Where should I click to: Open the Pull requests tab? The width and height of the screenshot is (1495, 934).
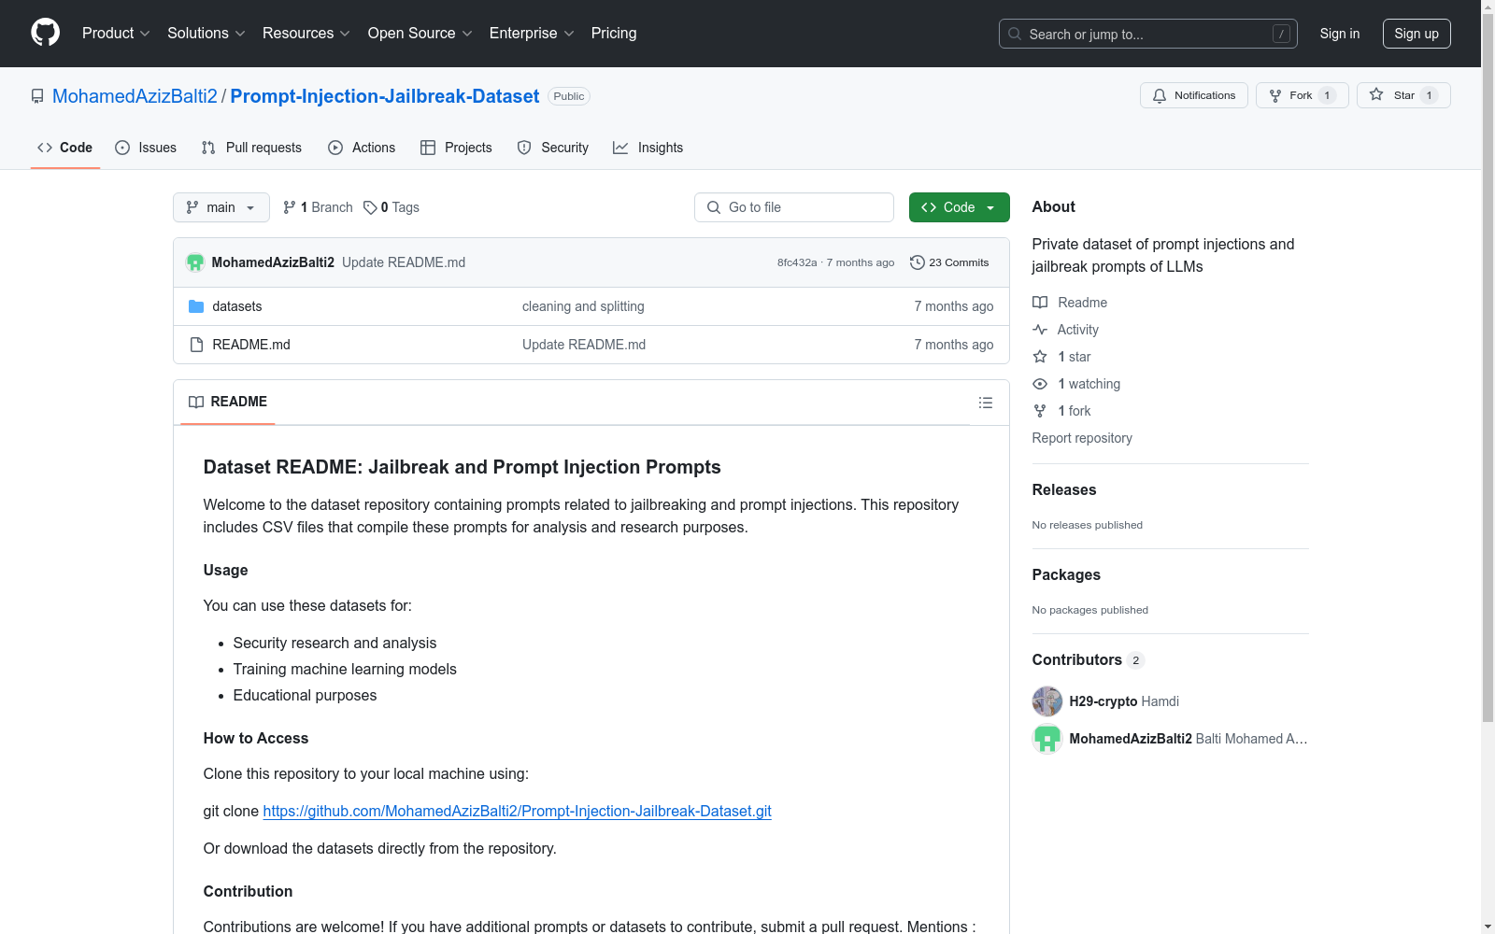coord(251,148)
